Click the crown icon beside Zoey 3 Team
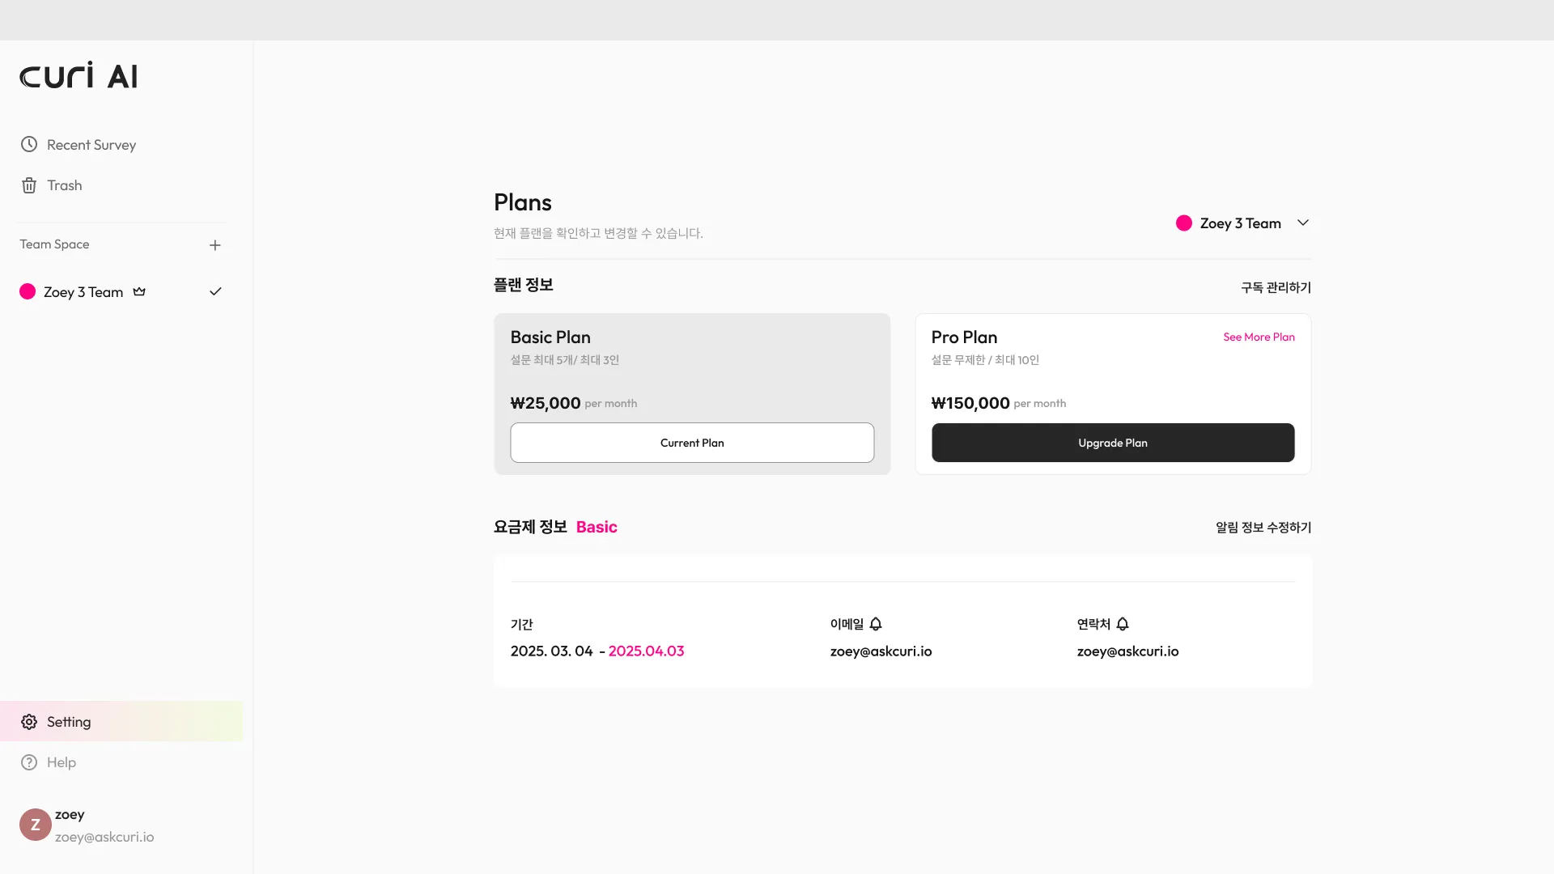This screenshot has height=874, width=1554. tap(139, 292)
